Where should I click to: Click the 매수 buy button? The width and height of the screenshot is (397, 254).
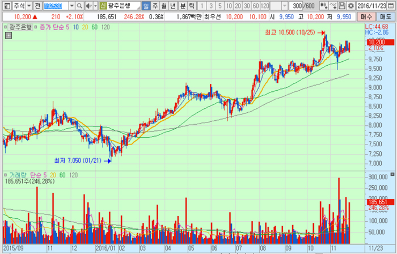click(x=366, y=17)
